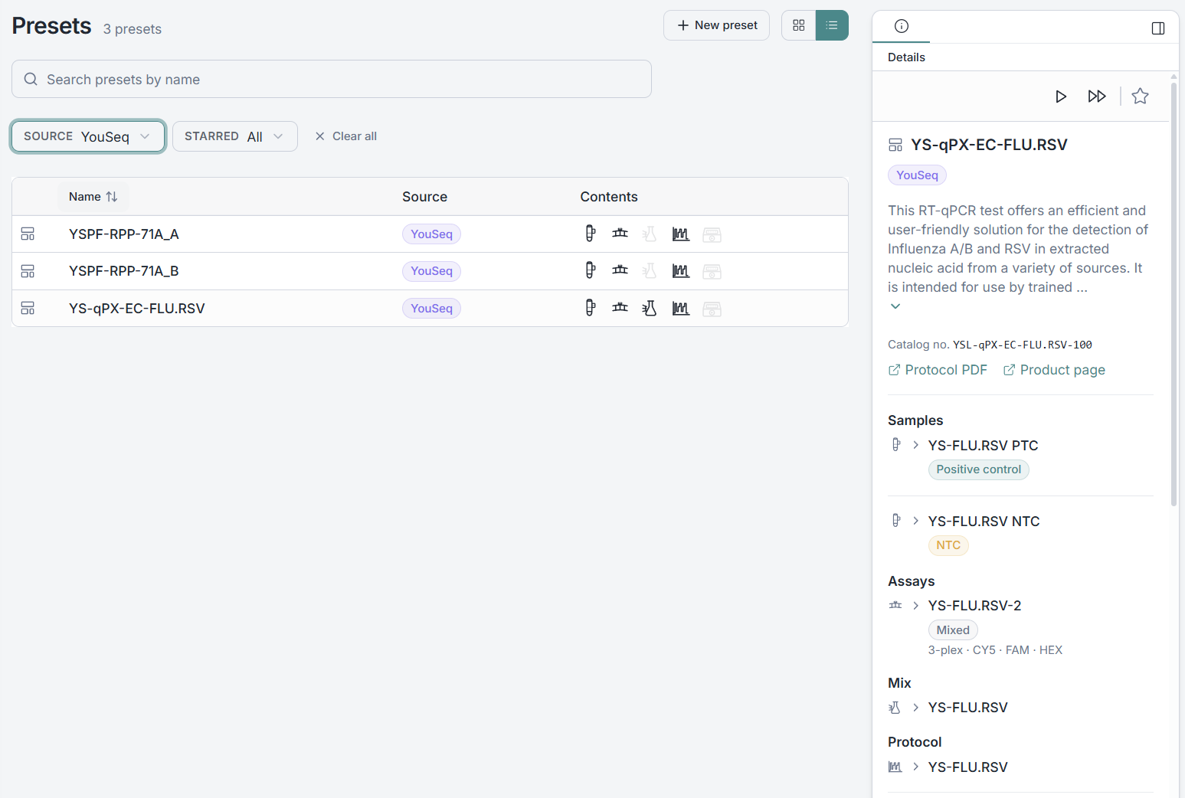Click YouSeq source tag in YSPF-RPP-71A_B row
The width and height of the screenshot is (1185, 798).
pos(431,271)
